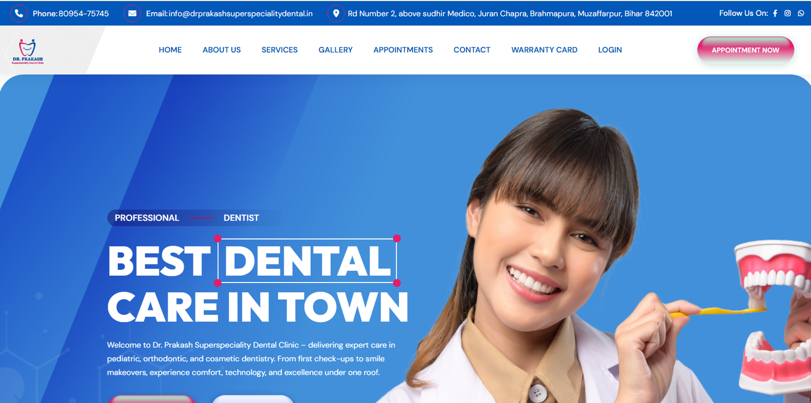Click the phone number 80954-75745

[x=84, y=14]
